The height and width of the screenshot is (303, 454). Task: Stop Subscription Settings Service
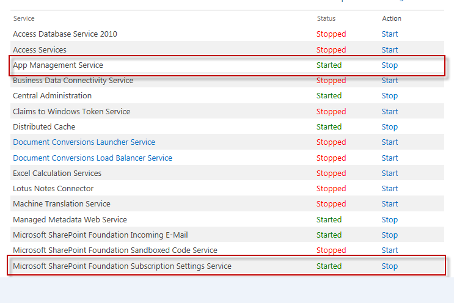pyautogui.click(x=390, y=266)
